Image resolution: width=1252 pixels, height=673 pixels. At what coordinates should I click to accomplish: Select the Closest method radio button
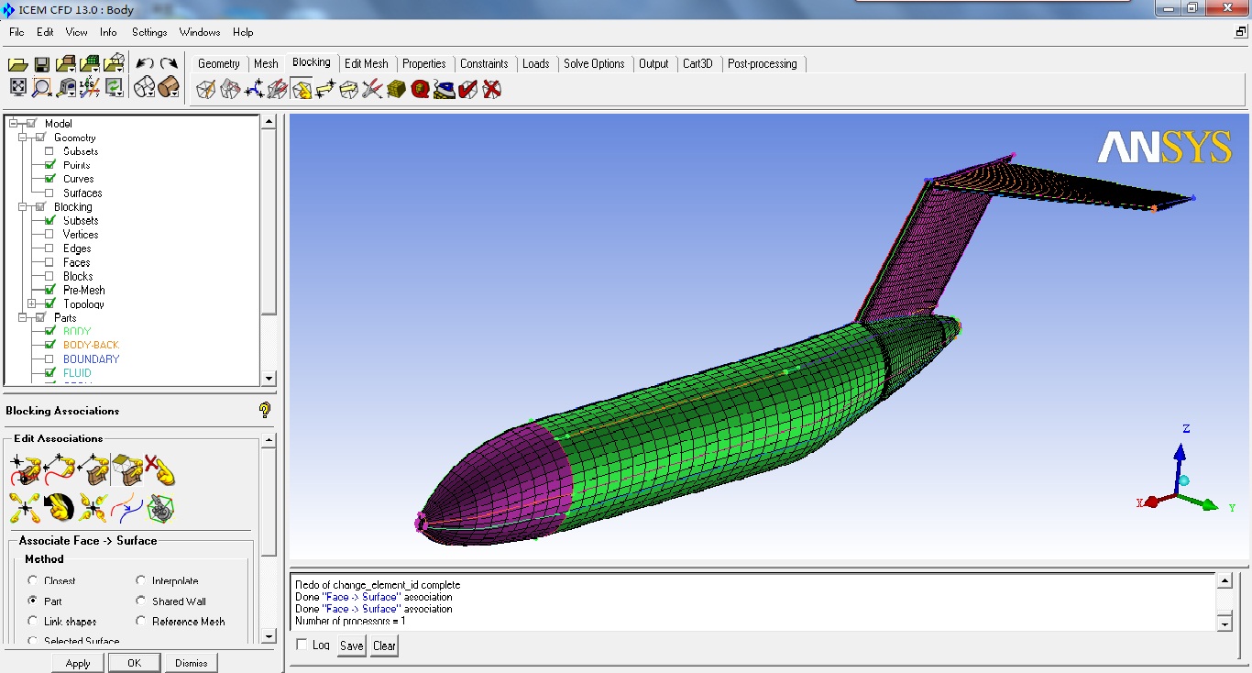click(x=33, y=580)
